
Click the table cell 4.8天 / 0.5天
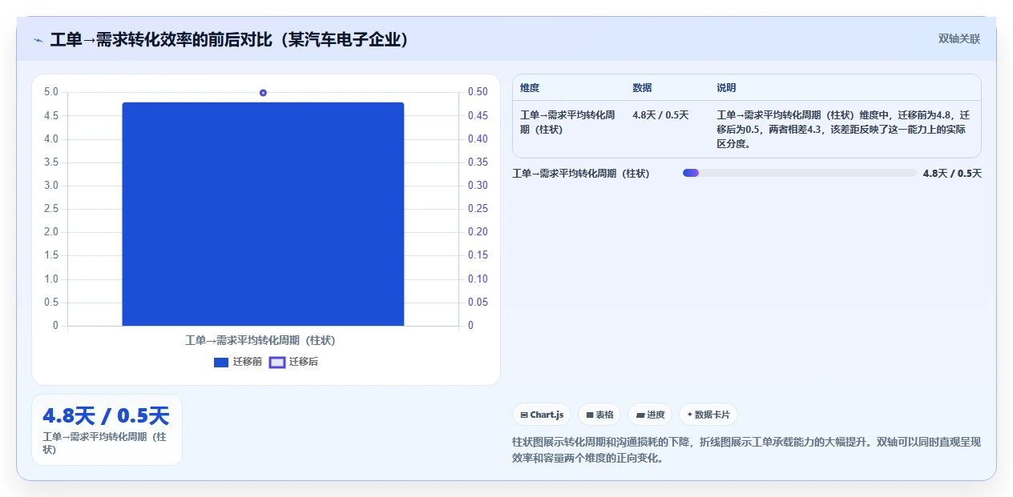660,115
